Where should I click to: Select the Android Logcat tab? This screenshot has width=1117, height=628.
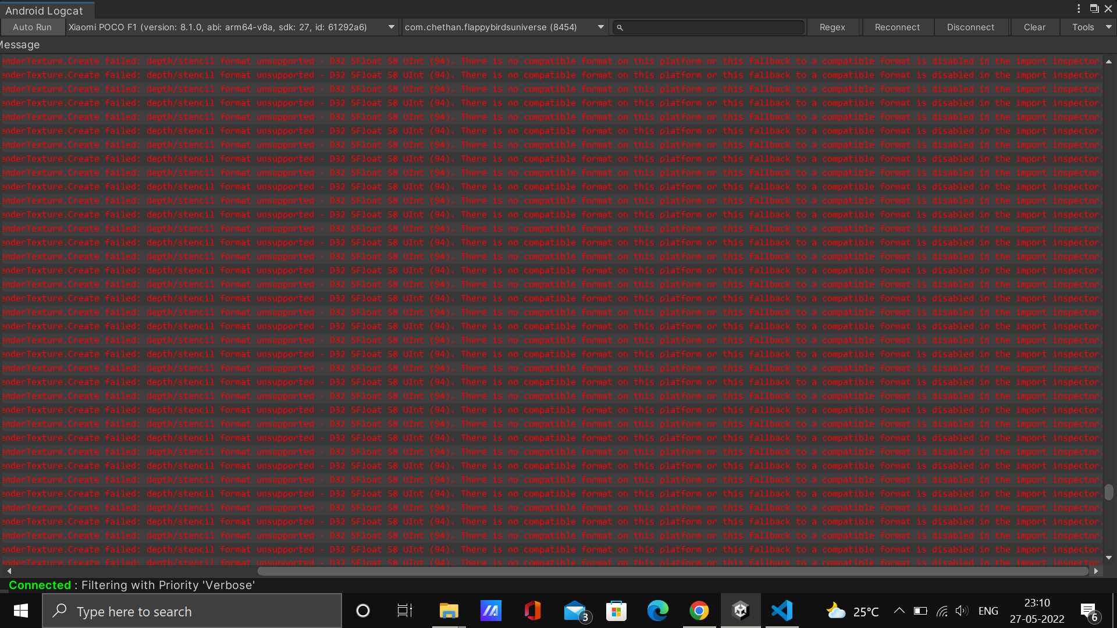tap(45, 10)
